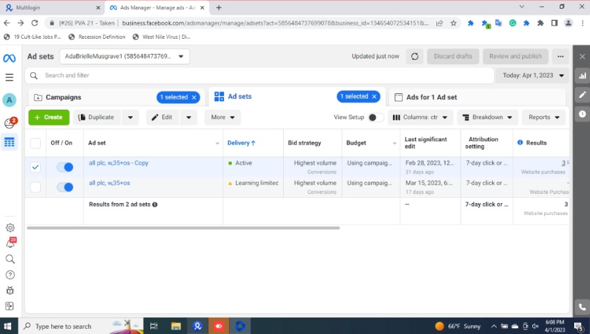The image size is (590, 334).
Task: Click the horizontal table scrollbar
Action: click(183, 227)
